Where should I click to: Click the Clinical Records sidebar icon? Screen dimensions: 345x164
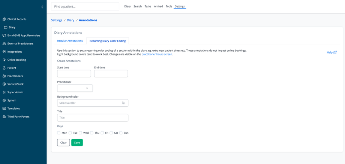point(4,19)
